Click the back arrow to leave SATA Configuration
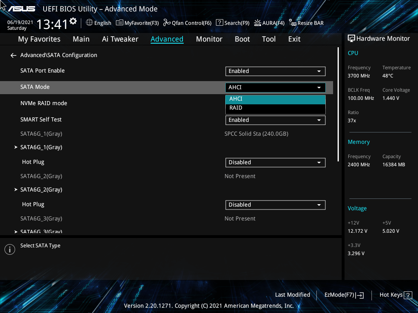The height and width of the screenshot is (313, 418). (13, 55)
